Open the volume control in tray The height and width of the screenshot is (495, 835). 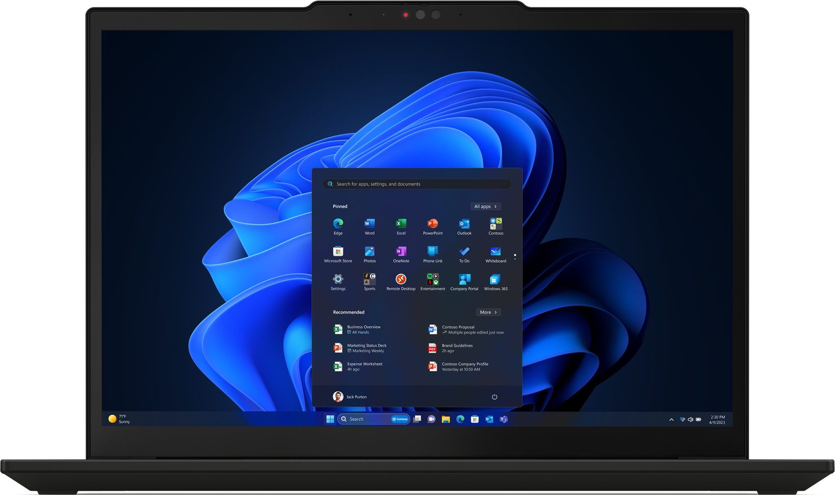[x=690, y=420]
